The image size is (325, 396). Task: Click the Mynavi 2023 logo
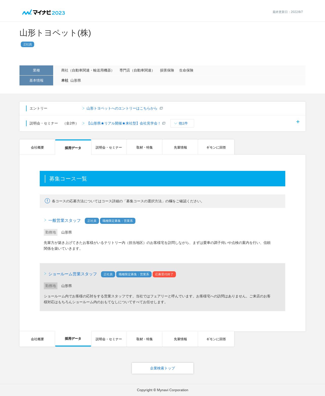coord(44,12)
